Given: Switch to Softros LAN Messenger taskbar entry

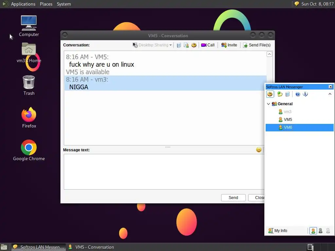Looking at the screenshot, I should point(39,247).
